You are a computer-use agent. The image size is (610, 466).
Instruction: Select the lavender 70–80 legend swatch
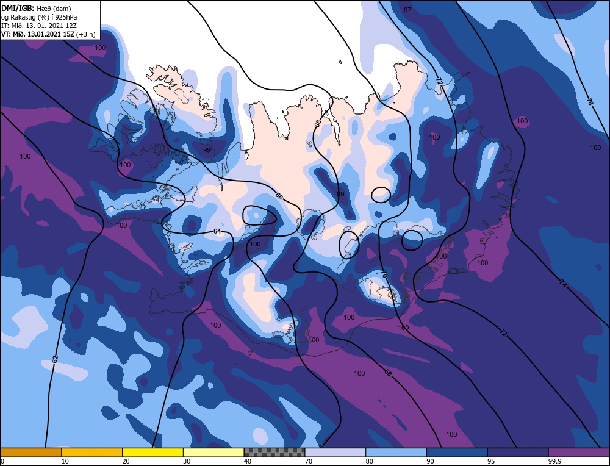[335, 453]
